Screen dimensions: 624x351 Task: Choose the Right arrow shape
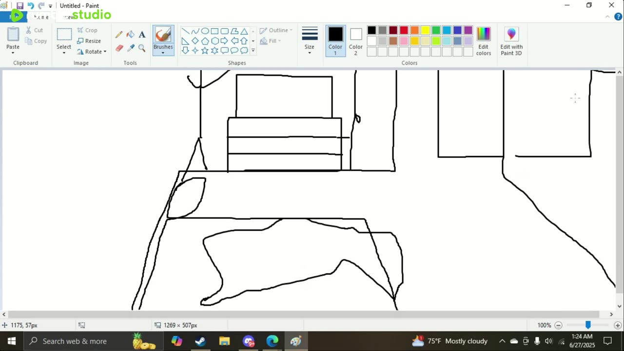pyautogui.click(x=224, y=41)
